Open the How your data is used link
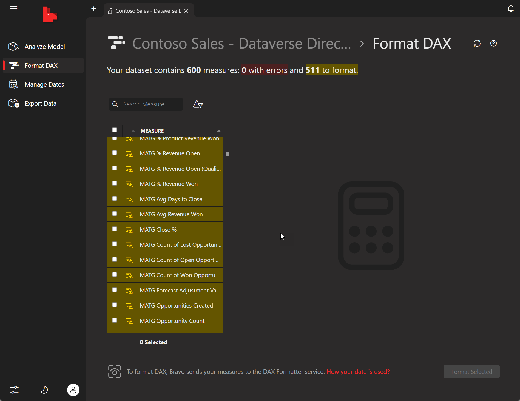The width and height of the screenshot is (520, 401). coord(358,372)
